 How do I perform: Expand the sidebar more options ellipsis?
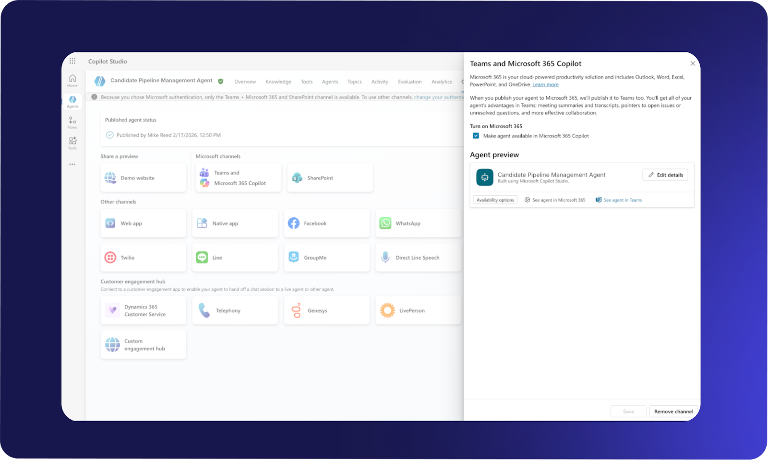point(72,165)
